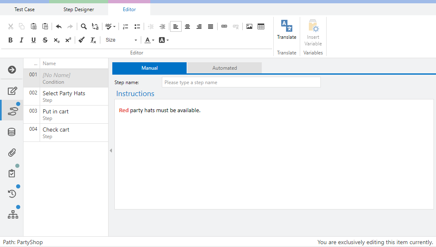Click the insert image toolbar icon
Viewport: 436px width, 247px height.
(x=249, y=26)
